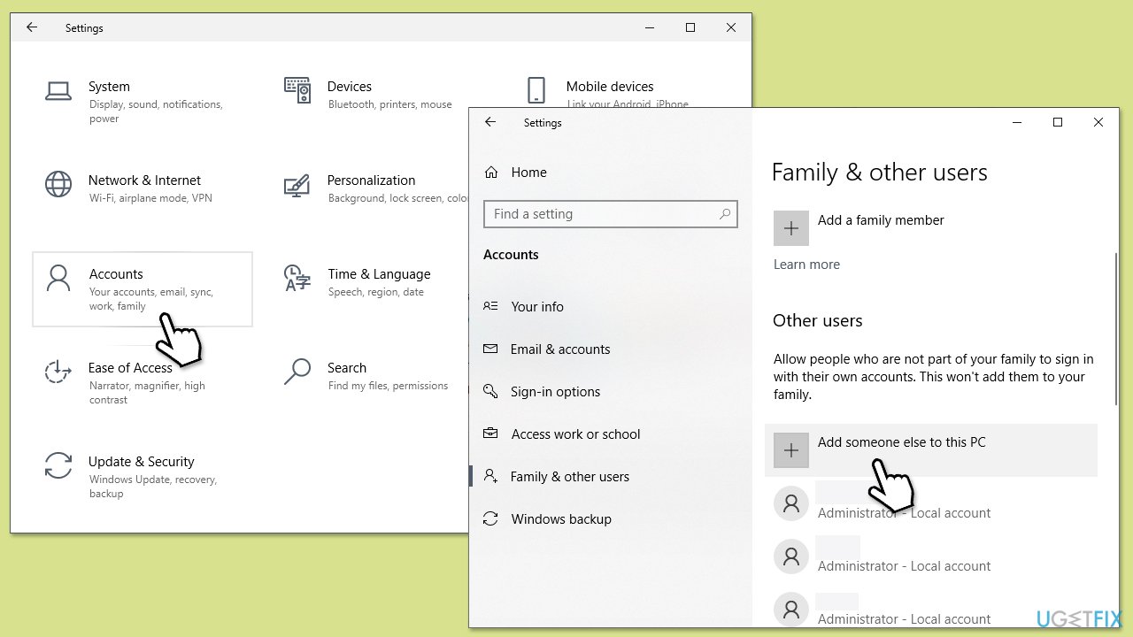The width and height of the screenshot is (1133, 637).
Task: Select third Administrator local account avatar
Action: coord(791,610)
